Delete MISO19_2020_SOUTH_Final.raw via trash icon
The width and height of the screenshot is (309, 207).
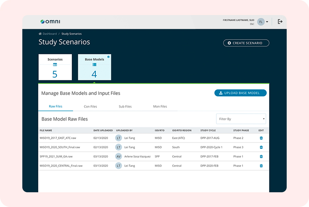[261, 147]
